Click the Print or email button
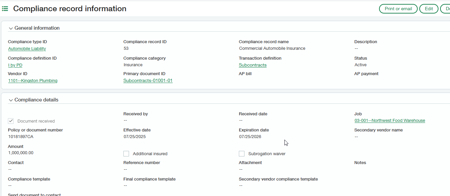The image size is (450, 196). click(398, 9)
